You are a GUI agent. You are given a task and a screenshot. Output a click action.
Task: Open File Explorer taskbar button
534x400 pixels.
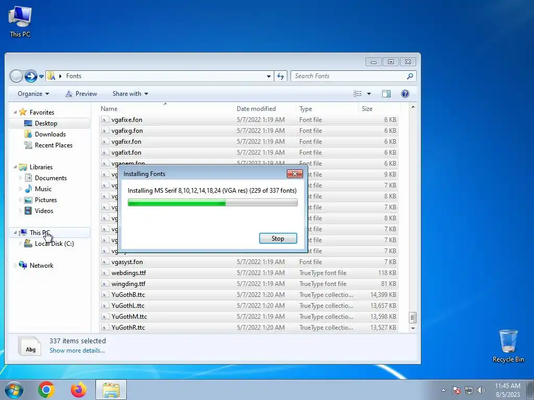tap(111, 390)
